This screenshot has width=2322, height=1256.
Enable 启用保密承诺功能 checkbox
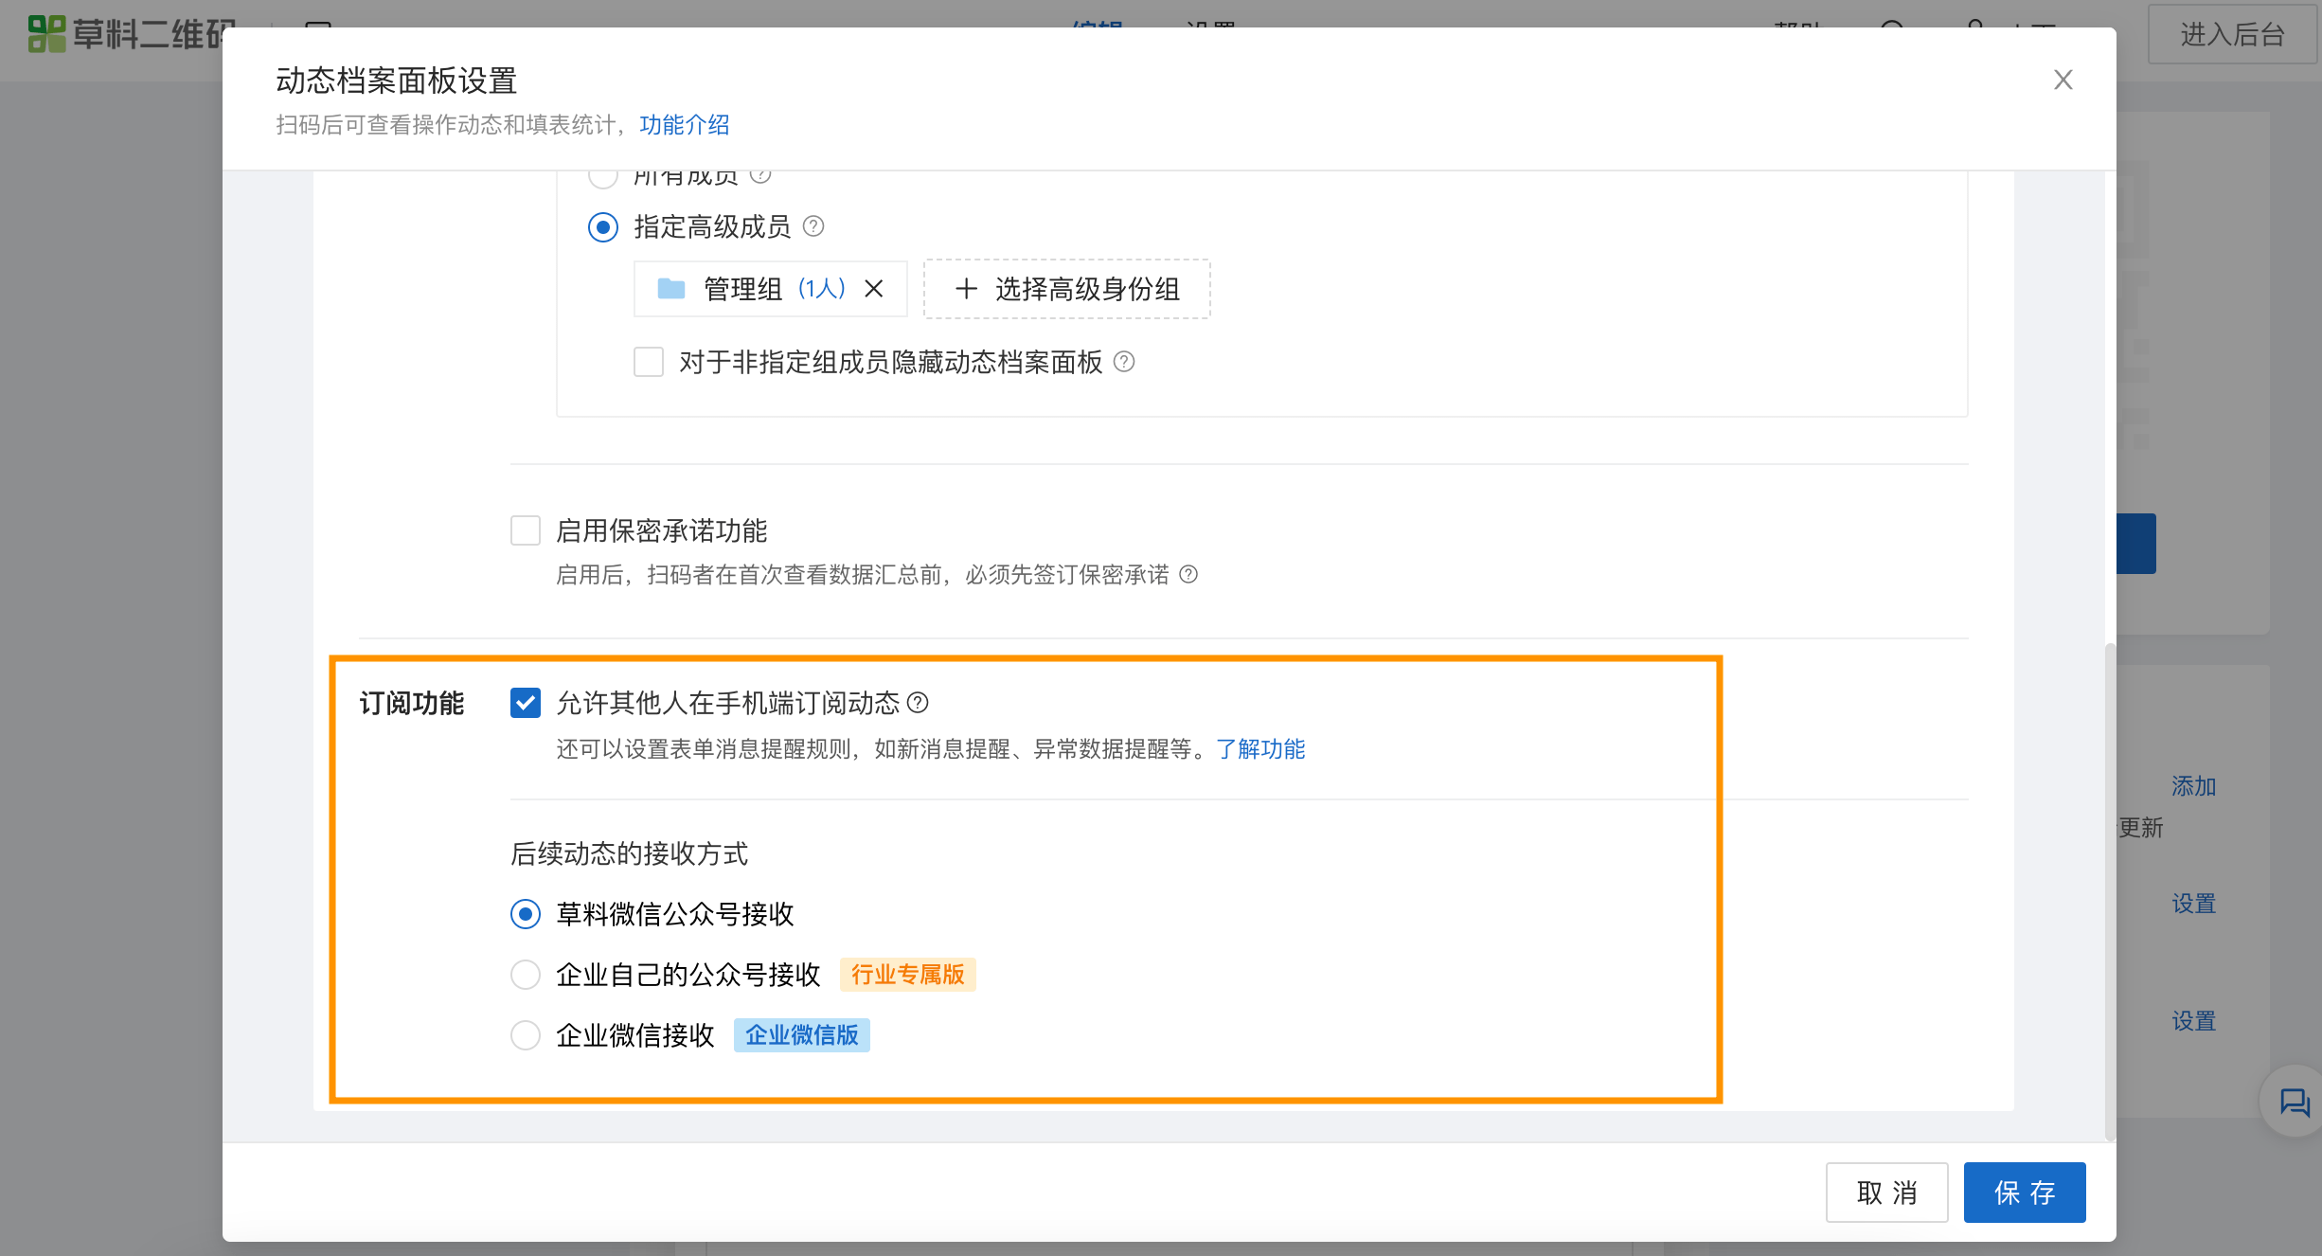pyautogui.click(x=526, y=530)
